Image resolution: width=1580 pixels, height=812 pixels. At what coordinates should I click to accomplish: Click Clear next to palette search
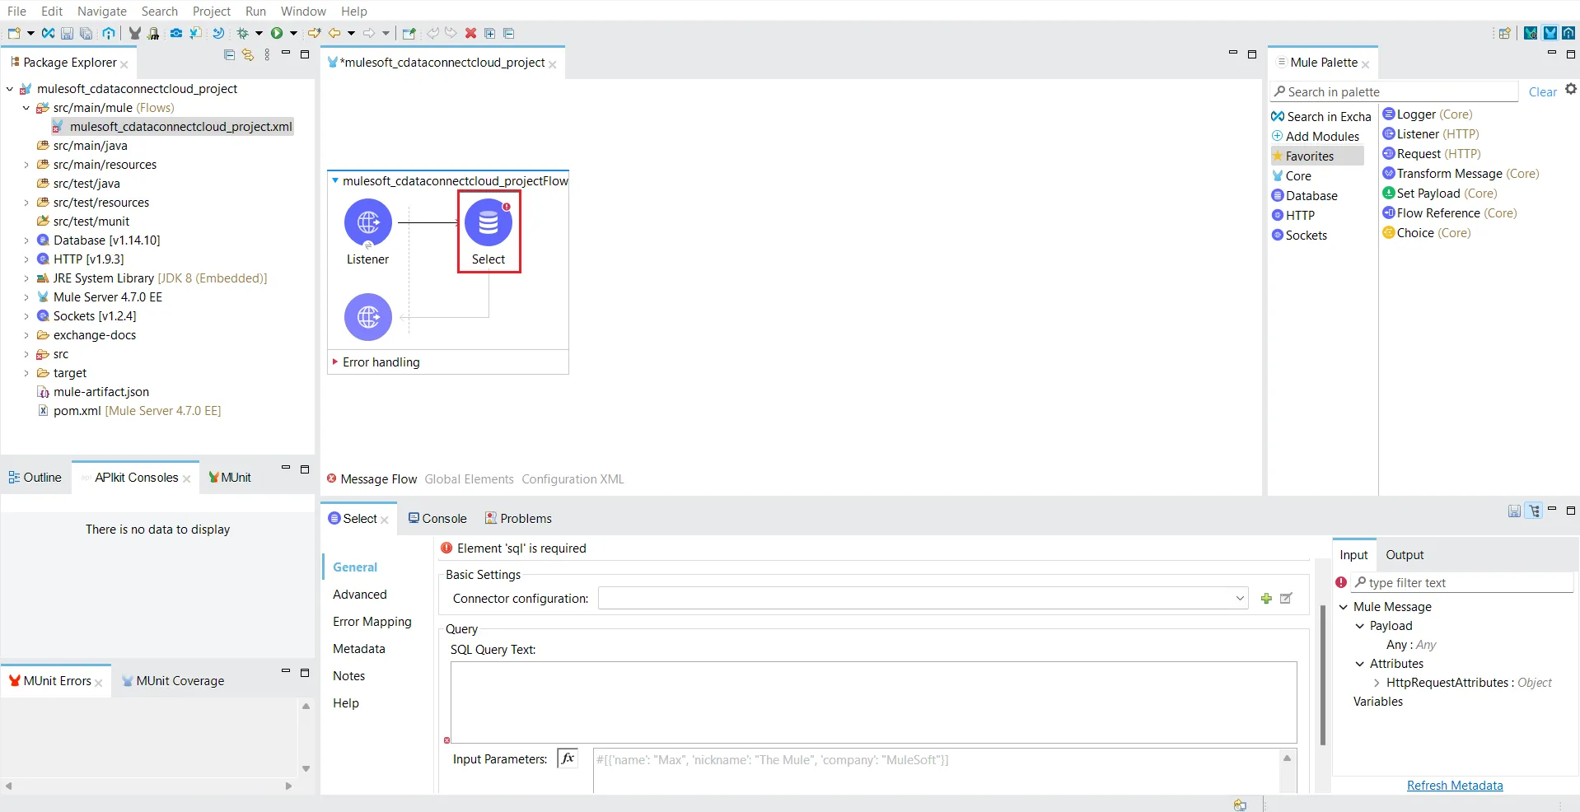[1542, 92]
